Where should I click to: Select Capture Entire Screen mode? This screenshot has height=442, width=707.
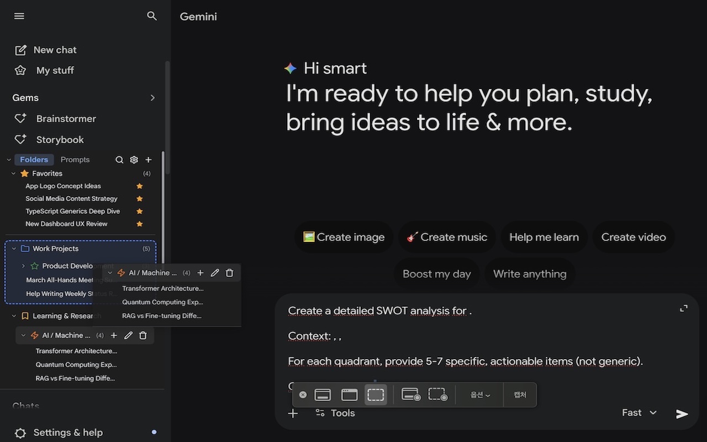coord(323,394)
